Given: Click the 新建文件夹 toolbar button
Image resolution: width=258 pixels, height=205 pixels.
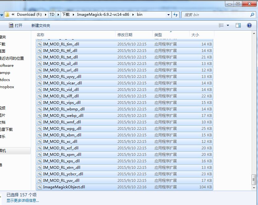Looking at the screenshot, I should [x=41, y=26].
